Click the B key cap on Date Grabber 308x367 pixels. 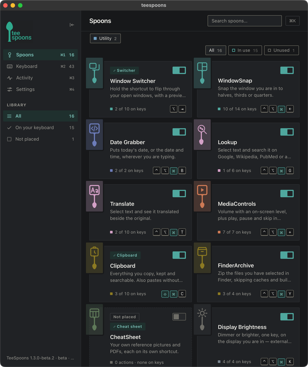pos(182,171)
